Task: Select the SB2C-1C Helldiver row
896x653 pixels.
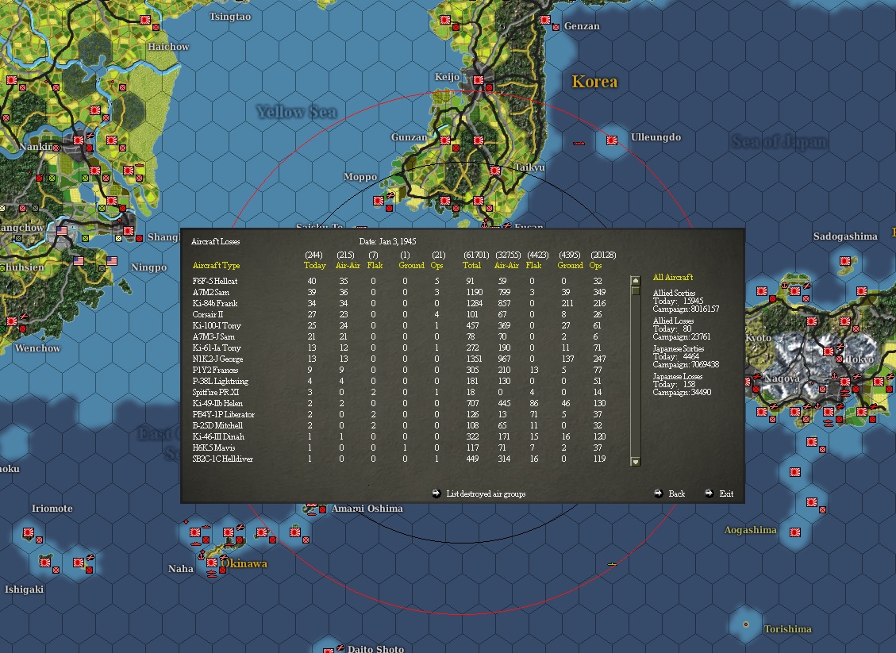Action: pyautogui.click(x=399, y=459)
